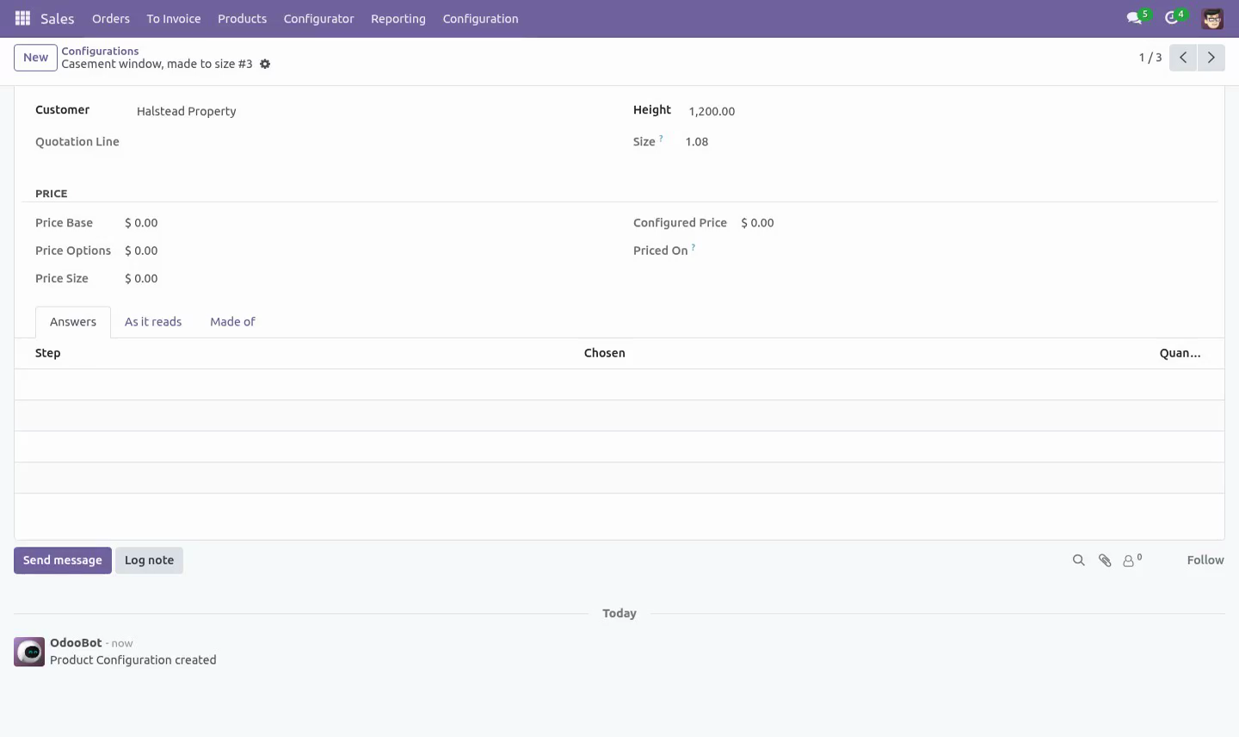The width and height of the screenshot is (1239, 737).
Task: Switch to the Answers tab
Action: 73,322
